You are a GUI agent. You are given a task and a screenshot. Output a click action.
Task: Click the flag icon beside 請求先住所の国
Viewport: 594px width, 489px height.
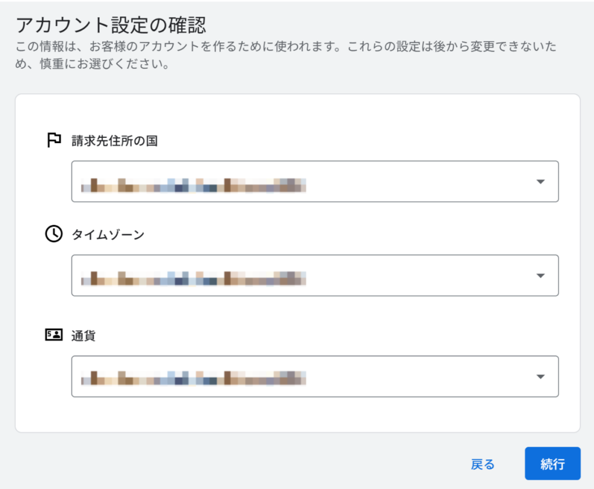pos(54,140)
